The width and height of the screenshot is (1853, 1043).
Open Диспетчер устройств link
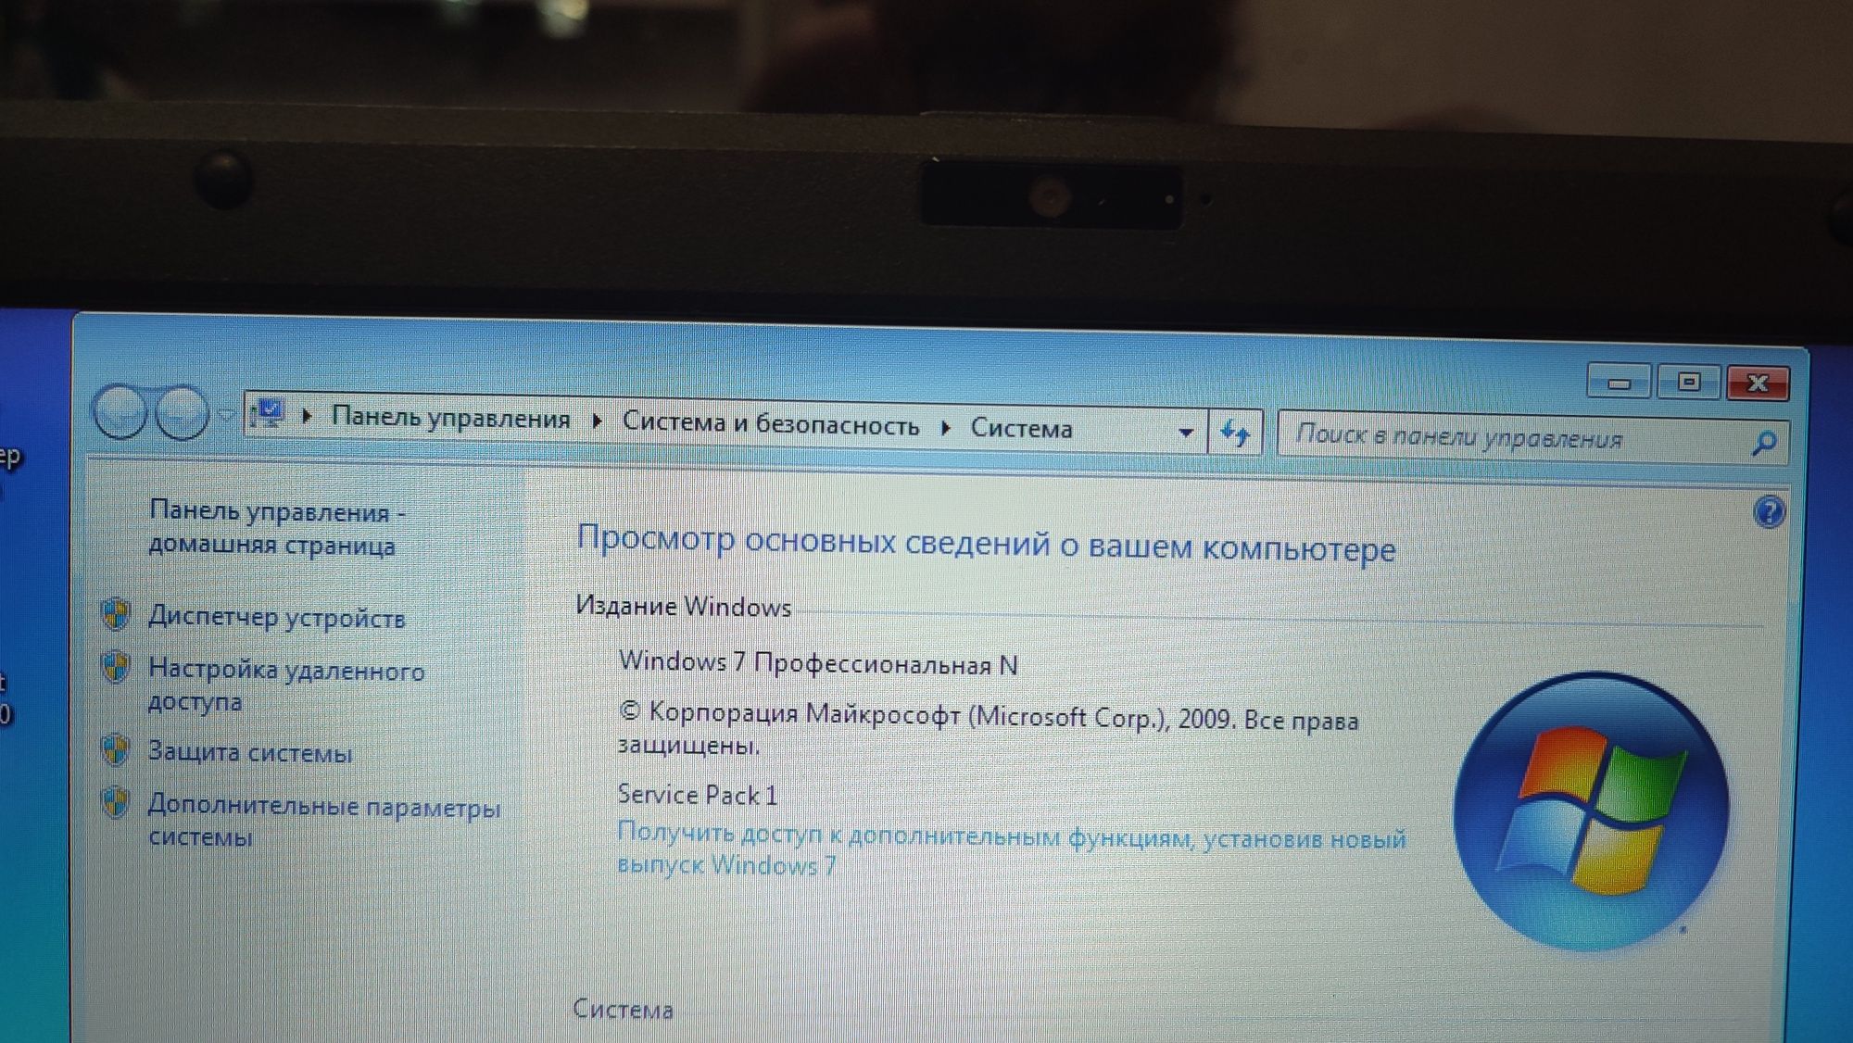click(x=276, y=617)
